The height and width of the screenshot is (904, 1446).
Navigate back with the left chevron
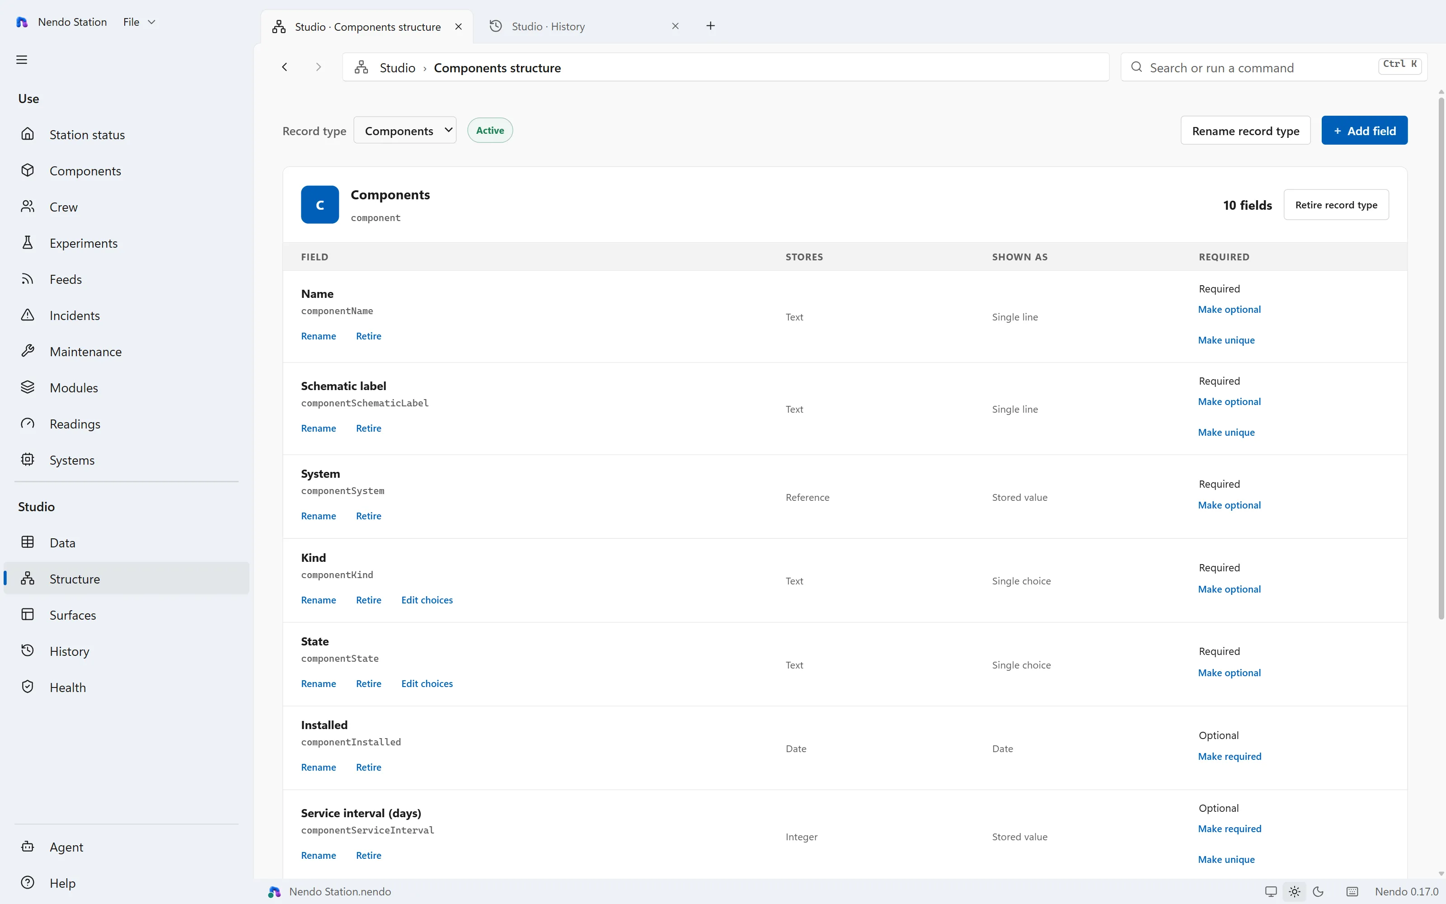pos(285,67)
